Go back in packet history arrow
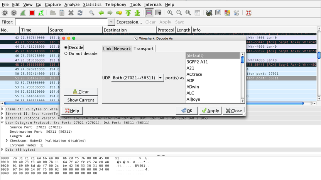Viewport: 321px width, 180px height. 101,13
